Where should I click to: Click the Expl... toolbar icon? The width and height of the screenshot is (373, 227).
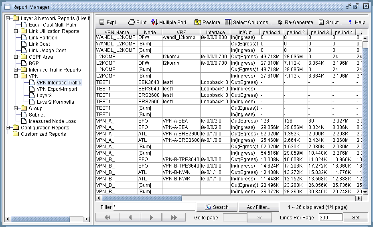point(102,22)
